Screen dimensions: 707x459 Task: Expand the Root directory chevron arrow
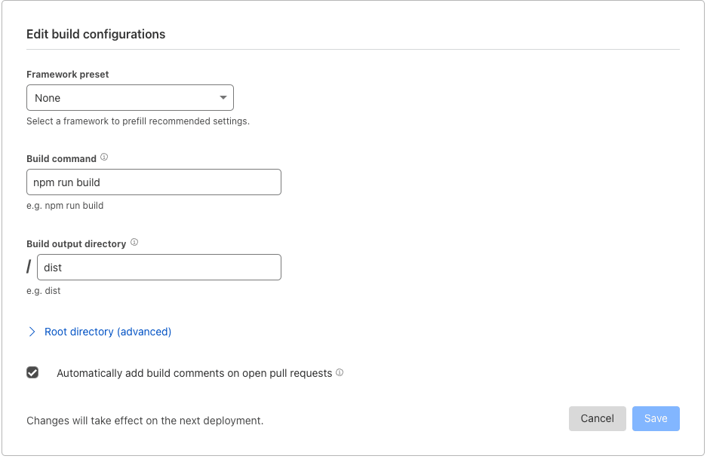pyautogui.click(x=32, y=332)
